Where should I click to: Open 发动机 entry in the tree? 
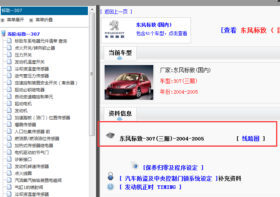[21, 111]
